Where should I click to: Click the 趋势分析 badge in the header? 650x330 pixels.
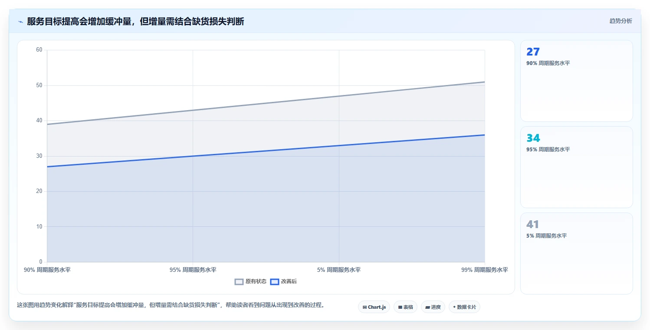click(620, 21)
